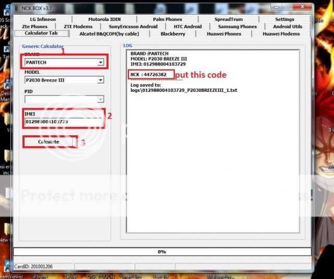The height and width of the screenshot is (279, 334).
Task: Open the Android Utils tab
Action: point(288,27)
